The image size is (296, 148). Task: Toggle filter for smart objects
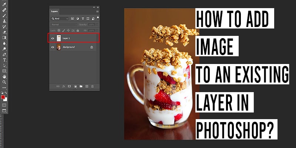pos(93,19)
